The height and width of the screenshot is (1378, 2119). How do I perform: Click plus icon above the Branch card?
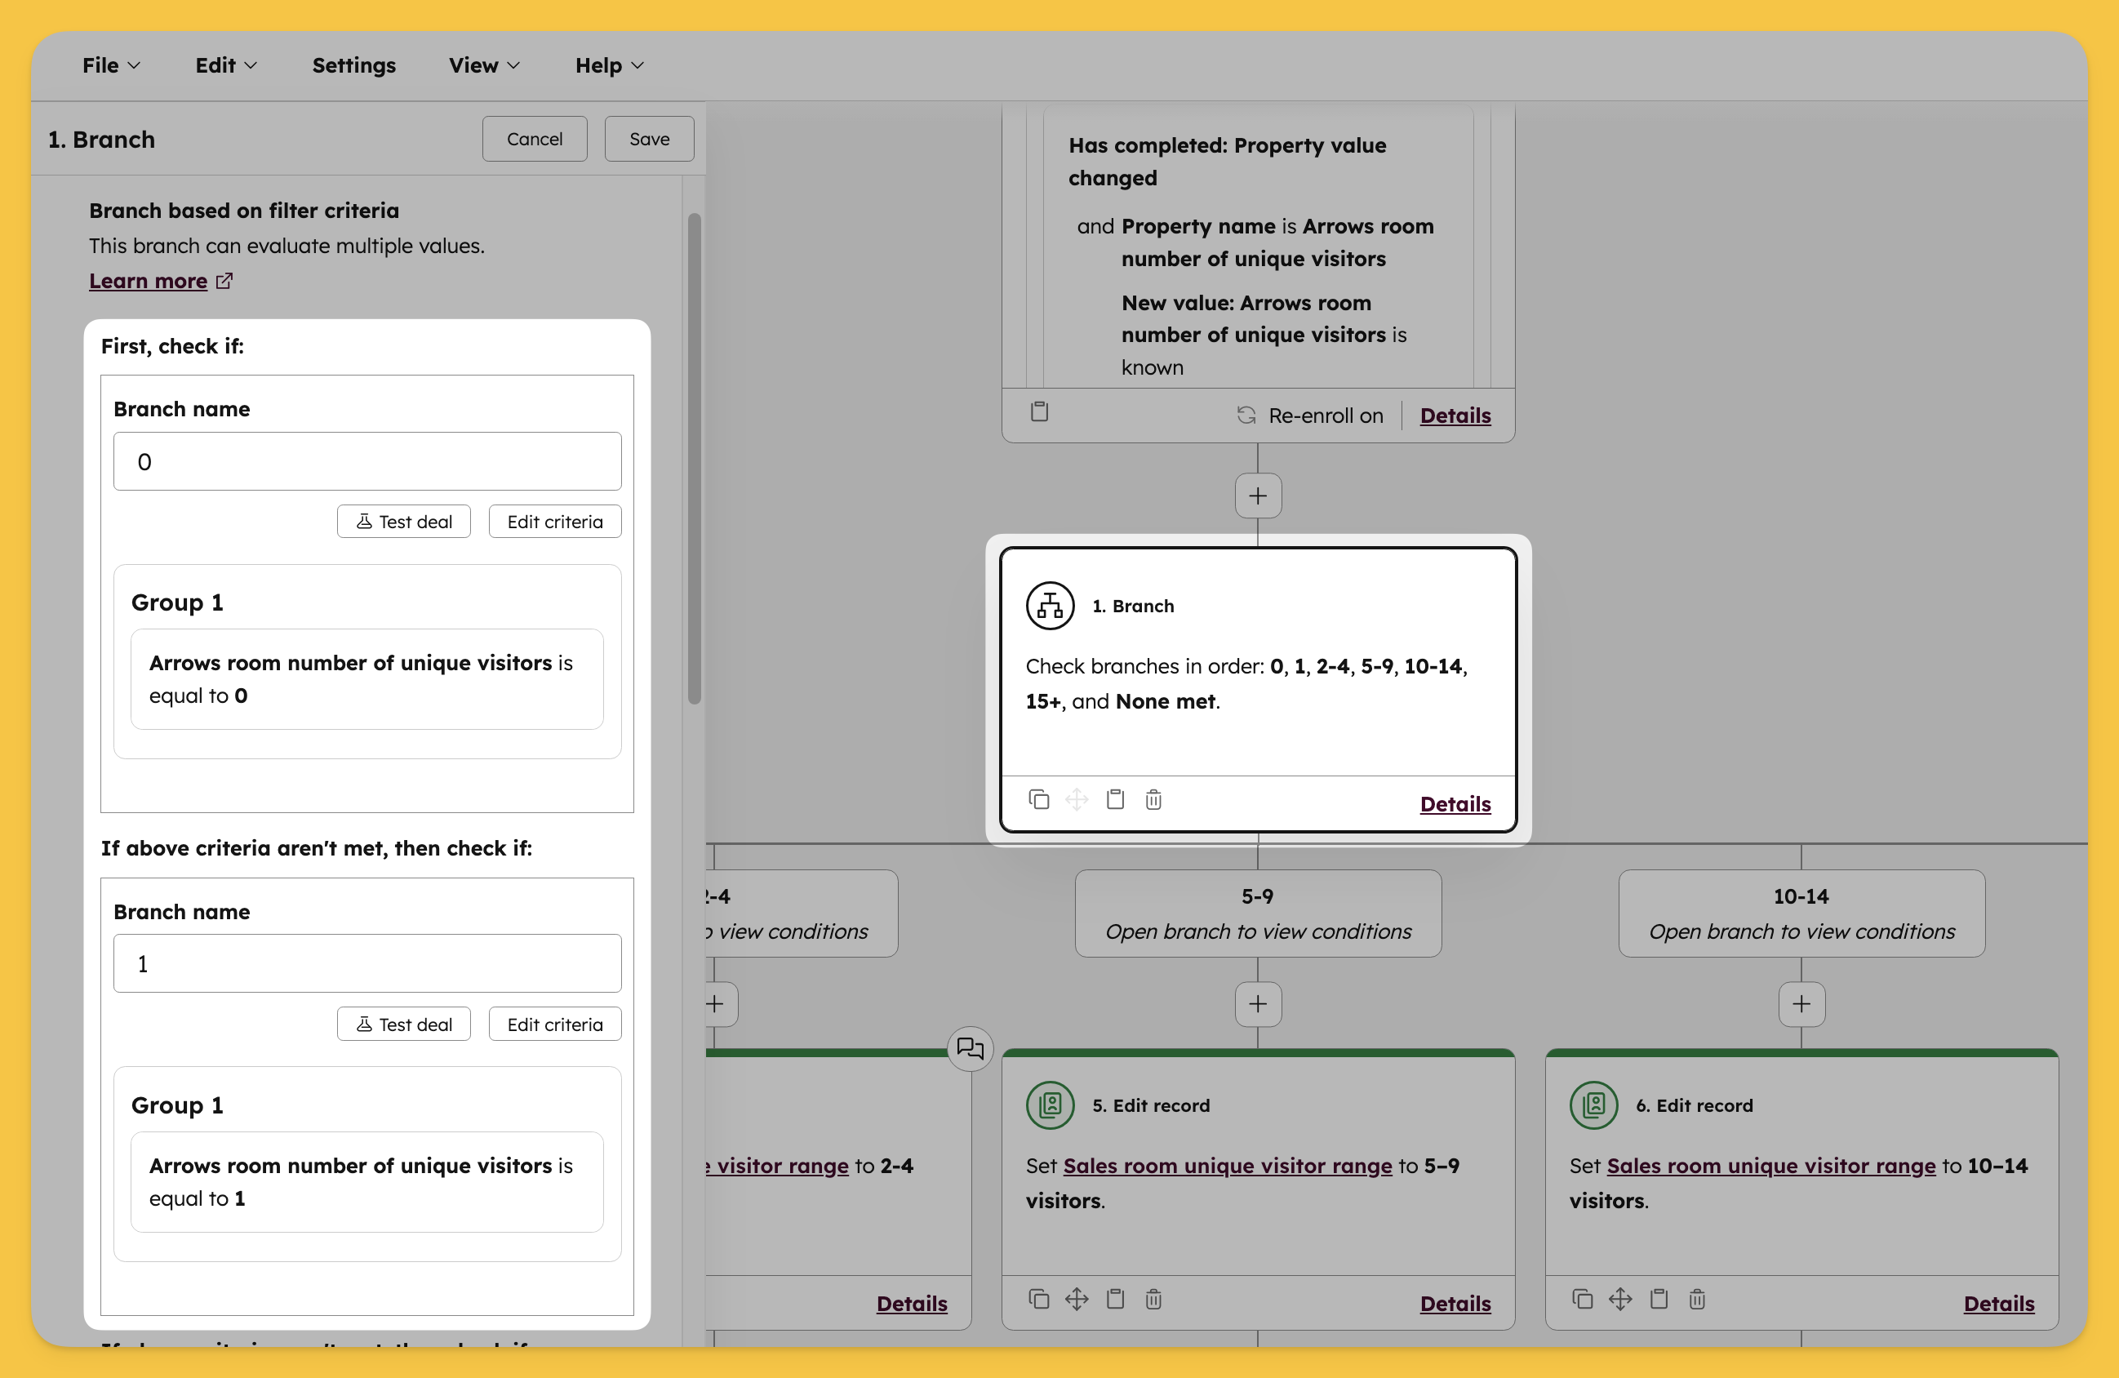click(x=1257, y=496)
